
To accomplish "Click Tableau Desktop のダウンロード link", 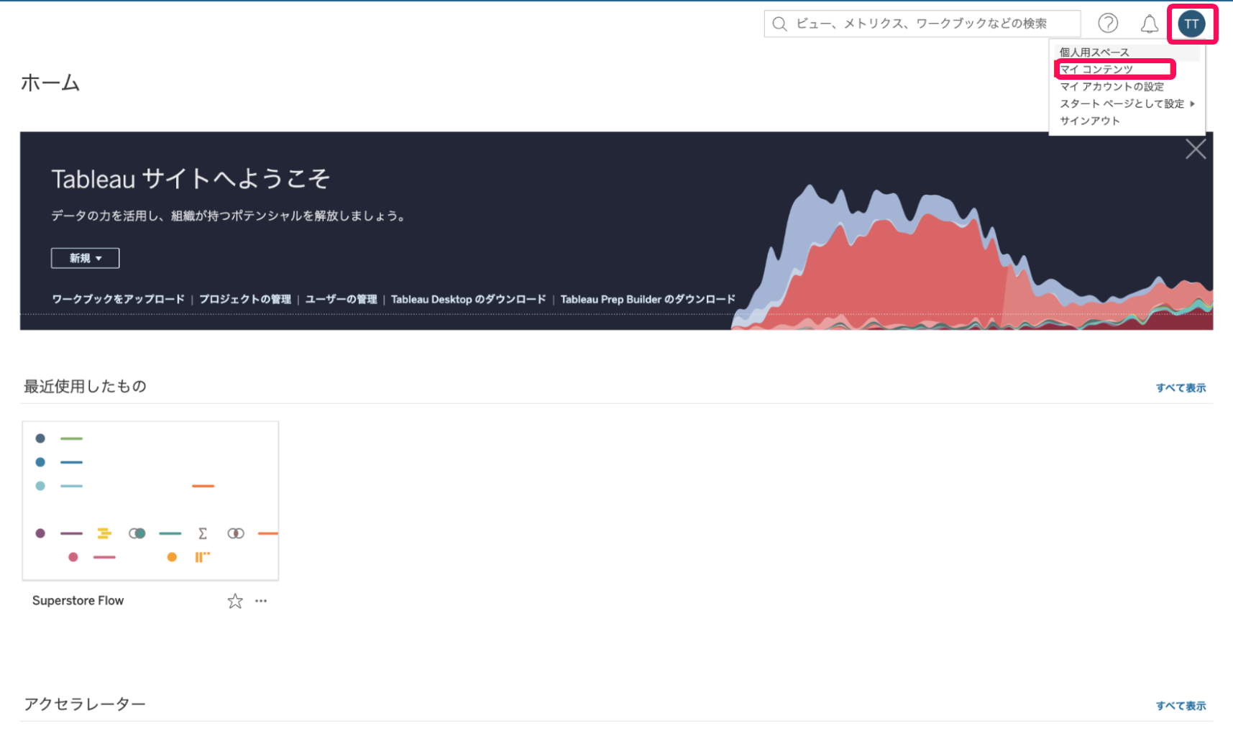I will pos(469,299).
